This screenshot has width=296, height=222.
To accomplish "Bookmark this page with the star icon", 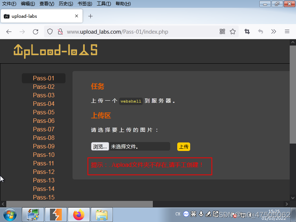I will click(233, 32).
